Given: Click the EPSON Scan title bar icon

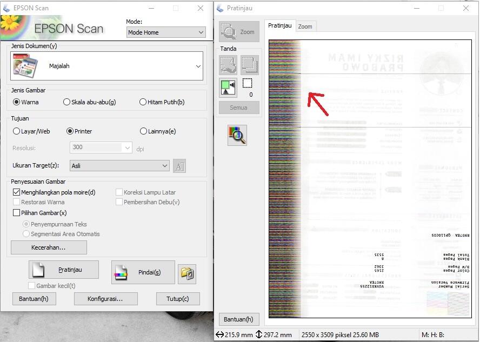Looking at the screenshot, I should tap(6, 8).
